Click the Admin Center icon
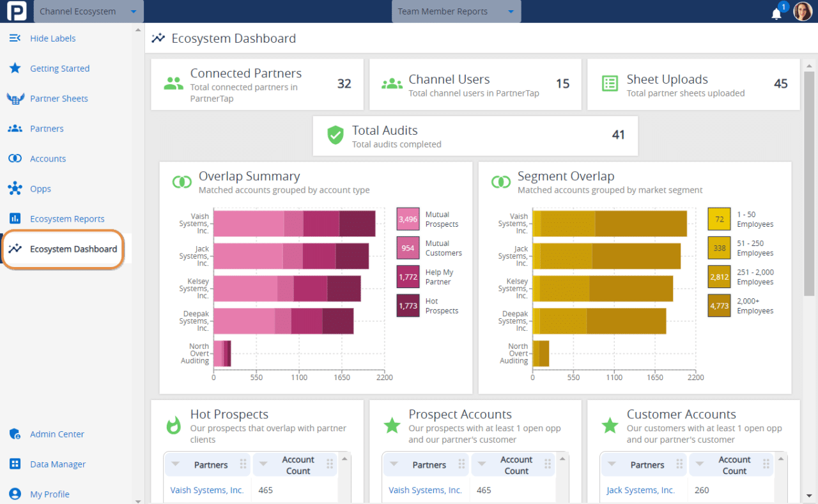 tap(15, 434)
